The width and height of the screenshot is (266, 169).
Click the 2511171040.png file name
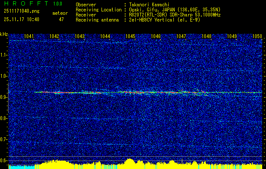point(20,10)
